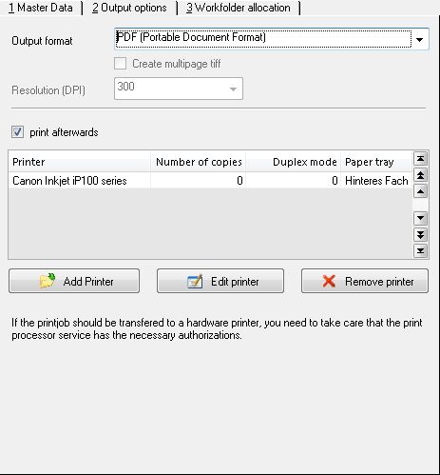The image size is (440, 475).
Task: Move printer up one row
Action: (x=420, y=191)
